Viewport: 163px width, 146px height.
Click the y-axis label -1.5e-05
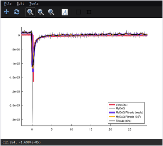(x=14, y=77)
